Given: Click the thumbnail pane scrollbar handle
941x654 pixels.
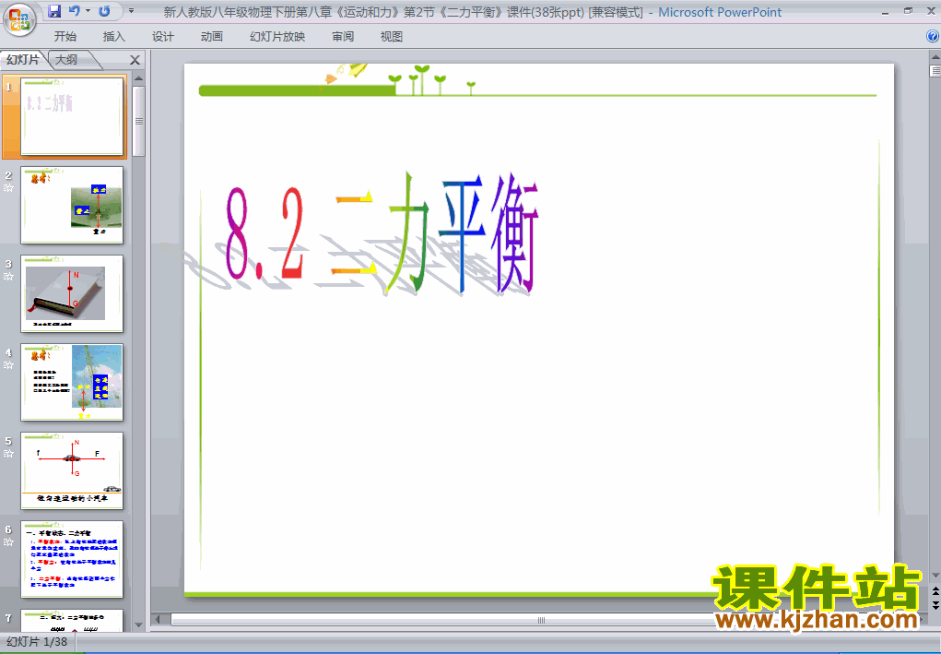Looking at the screenshot, I should point(138,122).
